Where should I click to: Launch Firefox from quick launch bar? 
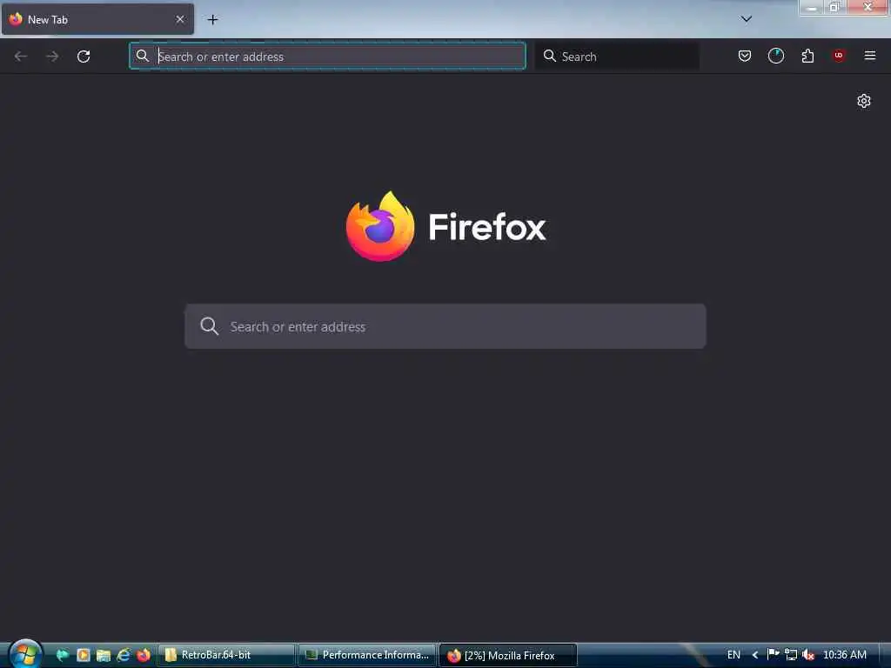pos(144,655)
